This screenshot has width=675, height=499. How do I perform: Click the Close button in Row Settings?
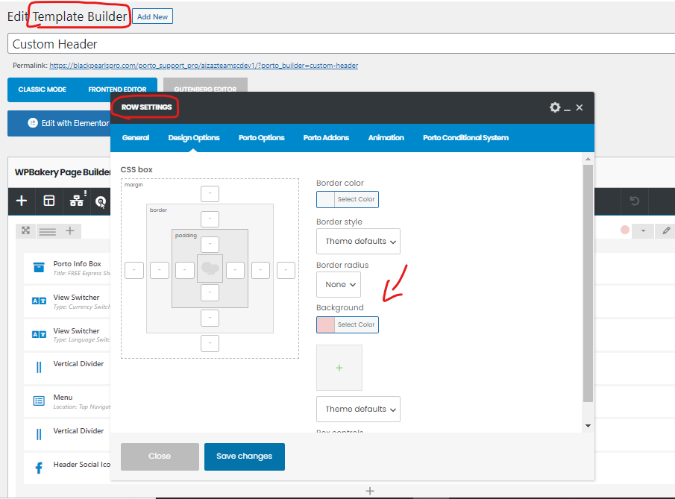[x=160, y=456]
